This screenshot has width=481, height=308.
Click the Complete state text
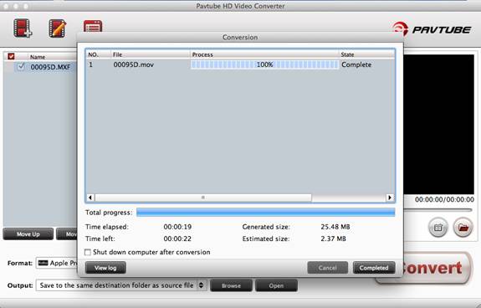356,64
